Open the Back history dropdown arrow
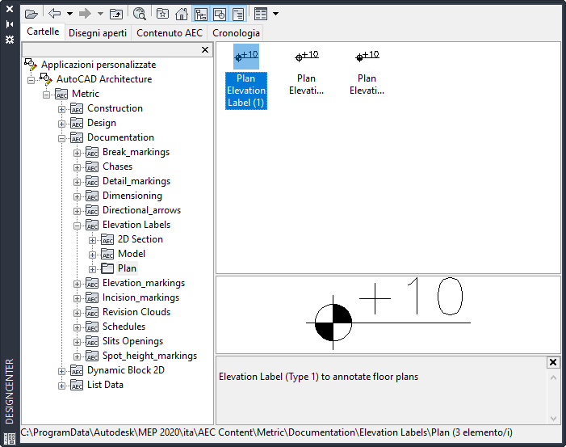This screenshot has width=566, height=447. (x=69, y=14)
